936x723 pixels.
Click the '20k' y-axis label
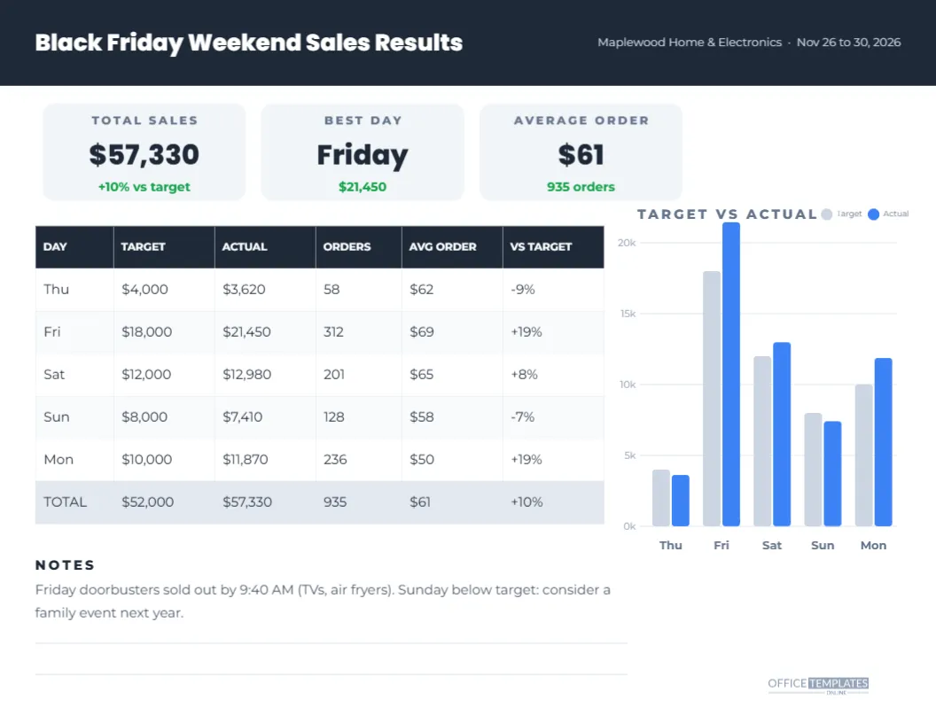tap(627, 243)
